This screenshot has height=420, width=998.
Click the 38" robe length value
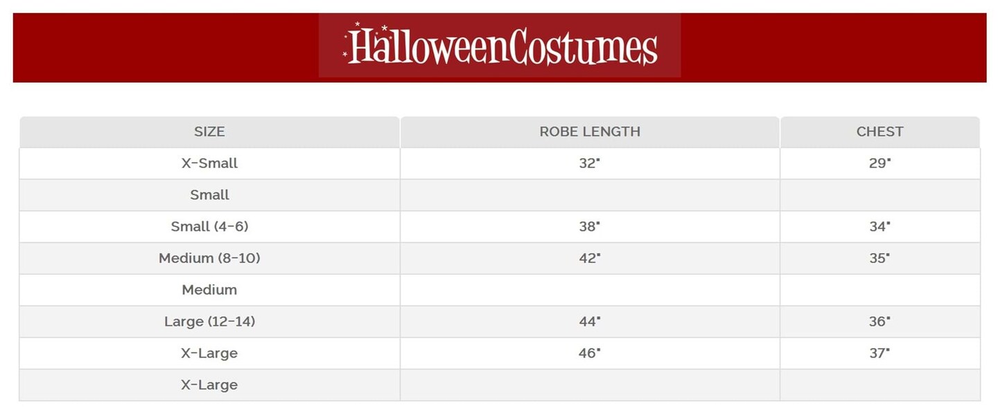pyautogui.click(x=589, y=226)
